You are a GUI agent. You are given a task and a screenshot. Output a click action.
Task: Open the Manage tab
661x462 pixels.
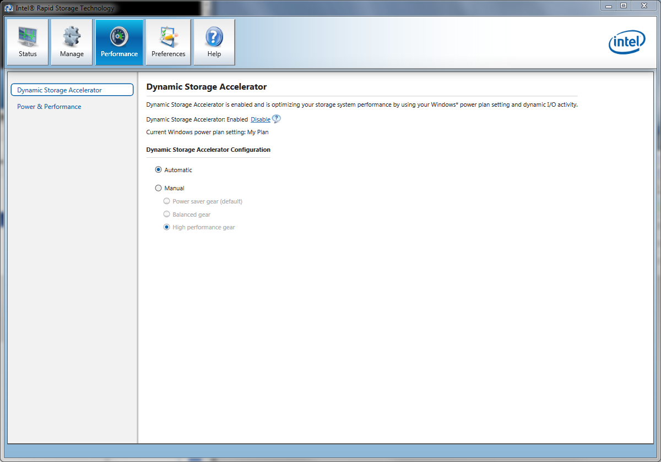(x=72, y=42)
